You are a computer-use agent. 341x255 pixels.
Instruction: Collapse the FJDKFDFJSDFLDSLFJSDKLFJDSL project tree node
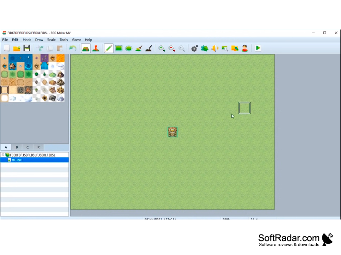[3, 155]
